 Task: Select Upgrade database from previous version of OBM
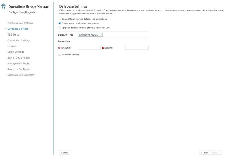tap(60, 28)
